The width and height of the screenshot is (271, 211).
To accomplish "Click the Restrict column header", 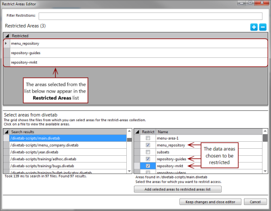I will [148, 132].
